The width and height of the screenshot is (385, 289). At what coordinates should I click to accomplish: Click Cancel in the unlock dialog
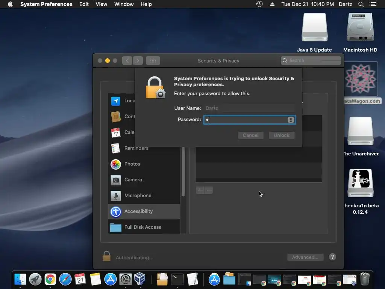250,135
